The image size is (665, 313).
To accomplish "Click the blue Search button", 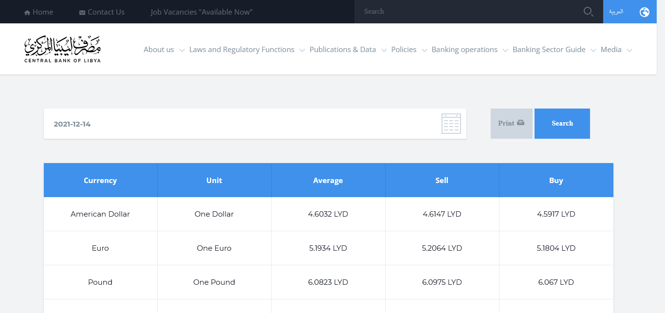I will point(562,124).
